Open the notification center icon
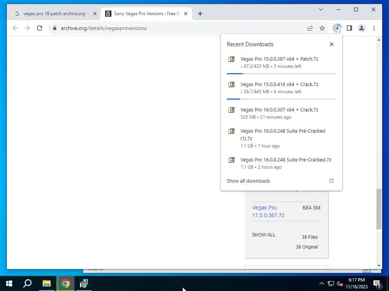Screen dimensions: 389x291 pos(377,283)
